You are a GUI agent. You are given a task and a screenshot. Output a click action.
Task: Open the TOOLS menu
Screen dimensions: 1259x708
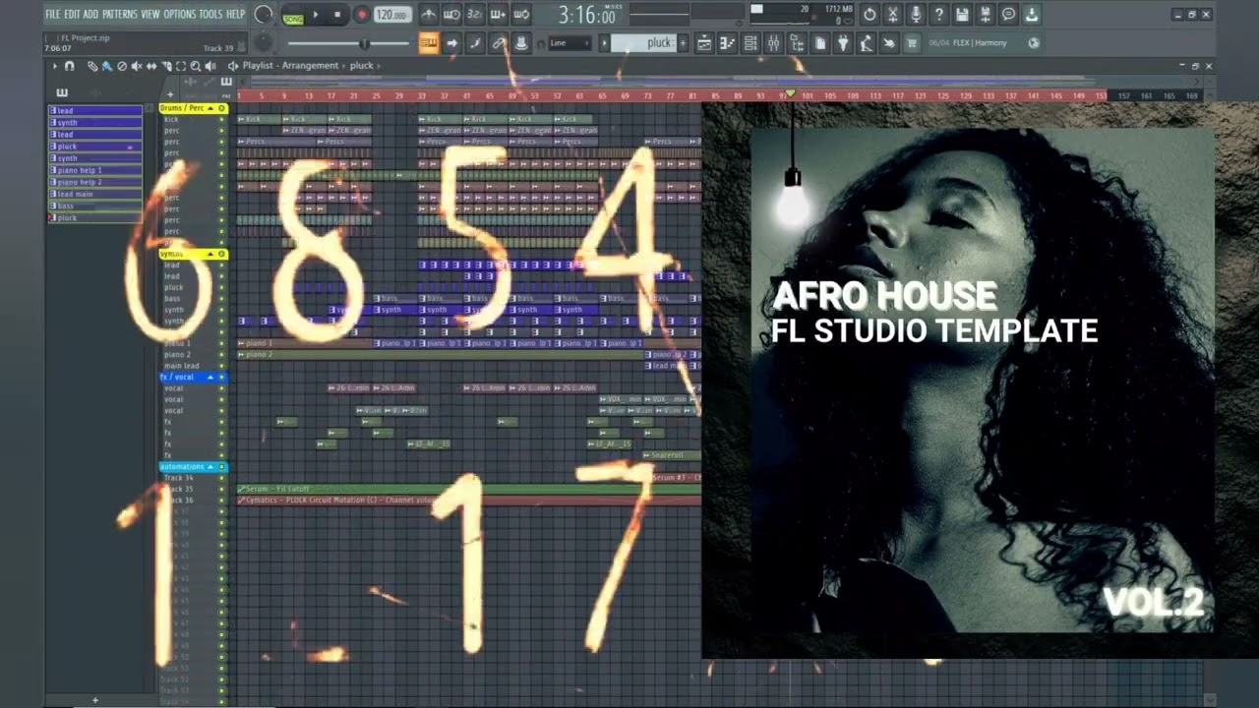point(210,14)
